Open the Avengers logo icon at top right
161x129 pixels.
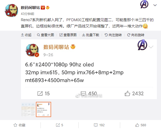pyautogui.click(x=144, y=4)
